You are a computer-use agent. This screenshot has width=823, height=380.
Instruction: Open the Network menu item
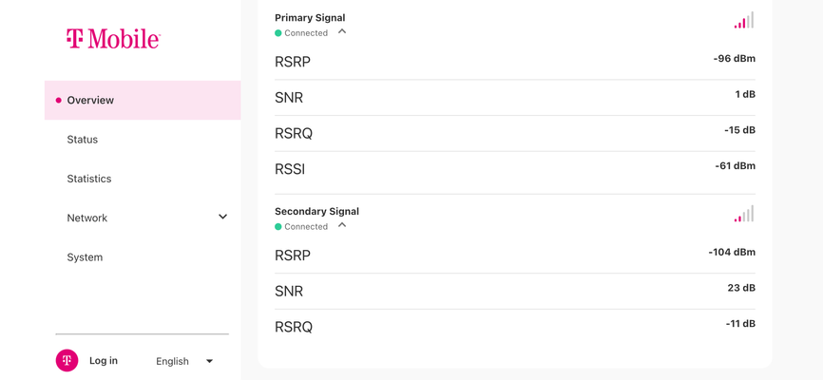[x=87, y=218]
